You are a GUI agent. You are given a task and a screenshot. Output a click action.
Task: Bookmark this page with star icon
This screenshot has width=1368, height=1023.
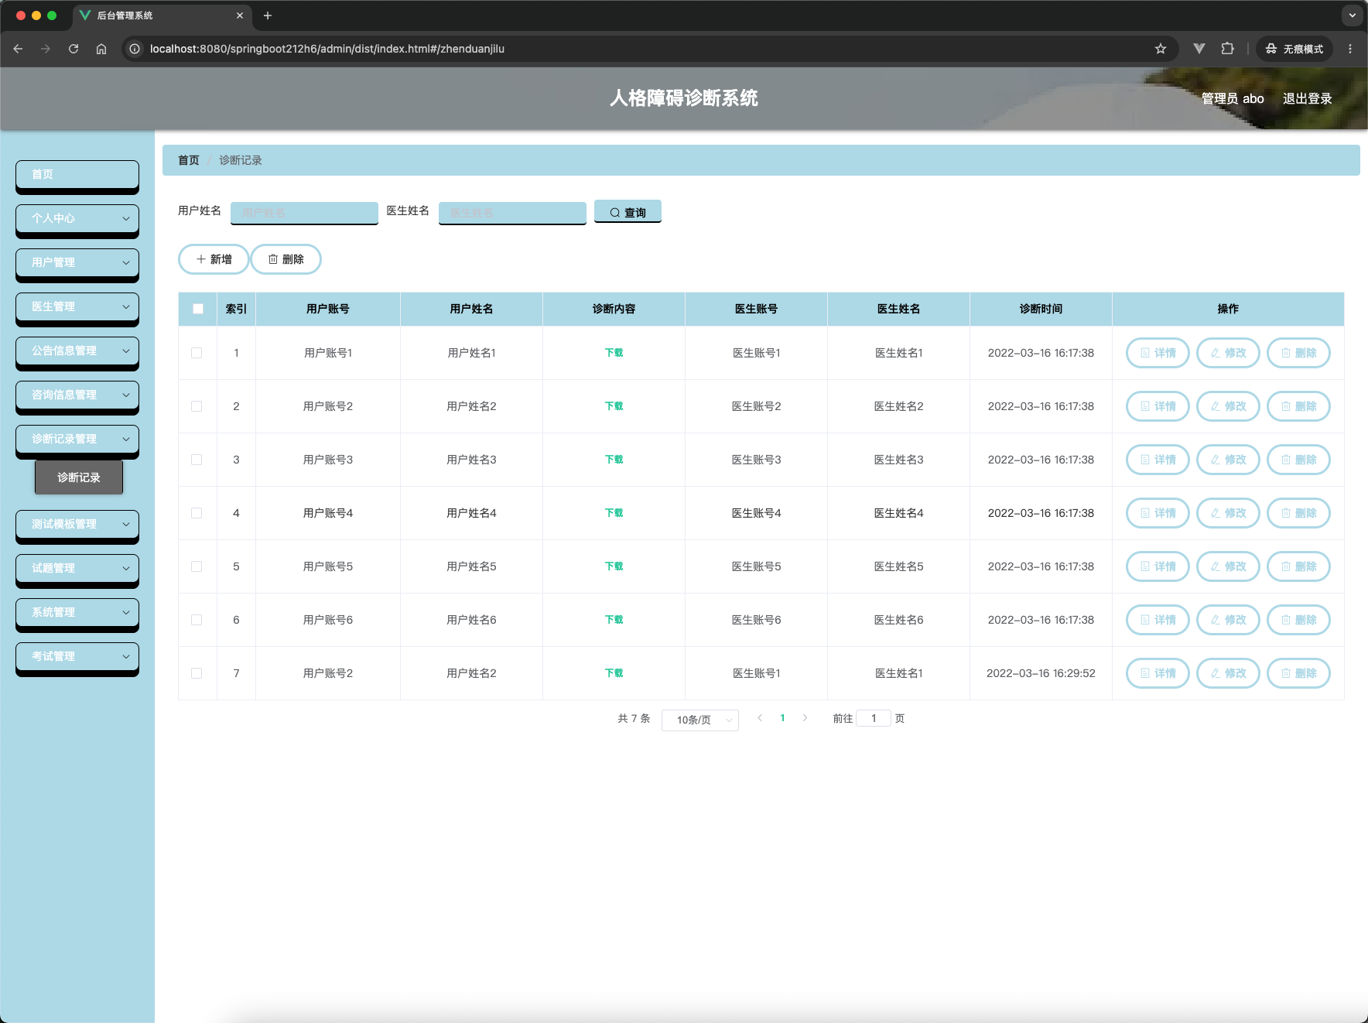tap(1161, 49)
